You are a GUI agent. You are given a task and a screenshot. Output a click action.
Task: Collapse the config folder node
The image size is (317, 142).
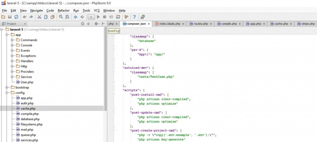[x=7, y=93]
